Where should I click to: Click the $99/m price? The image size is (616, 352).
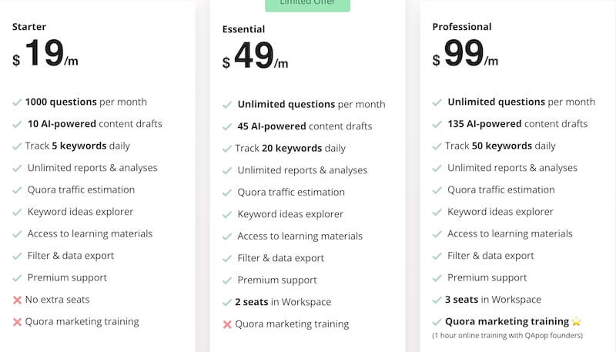pos(465,53)
